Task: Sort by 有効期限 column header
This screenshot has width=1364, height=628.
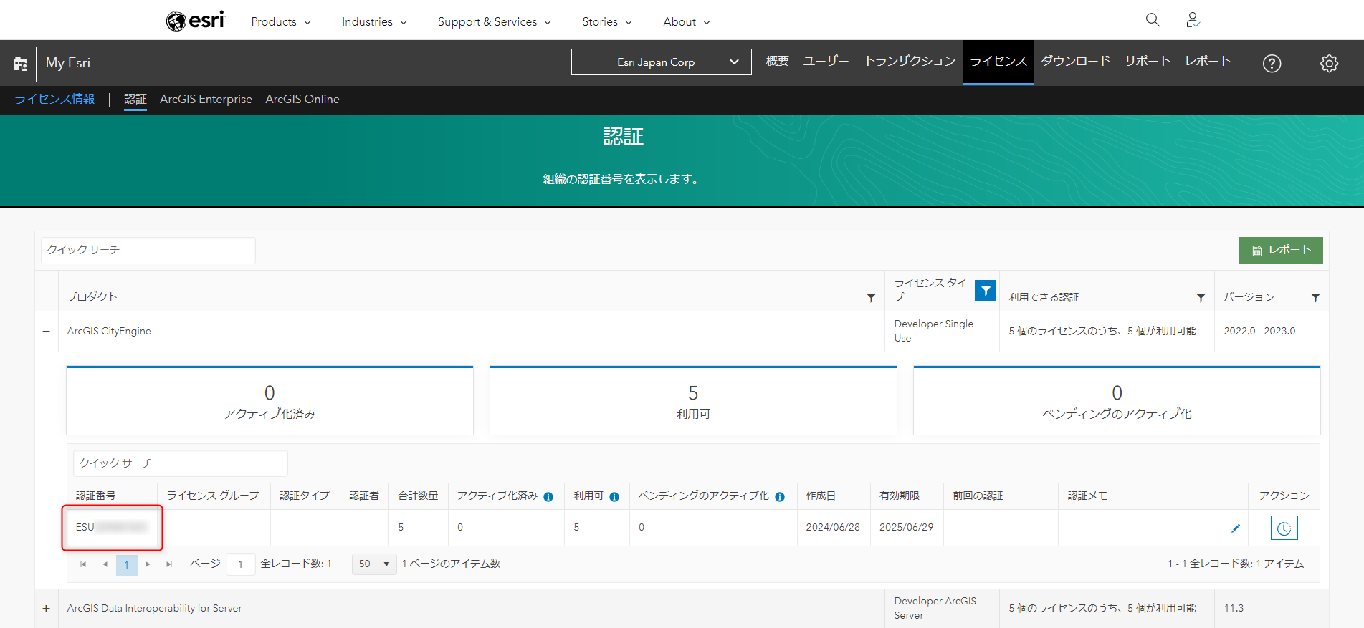Action: pos(900,496)
